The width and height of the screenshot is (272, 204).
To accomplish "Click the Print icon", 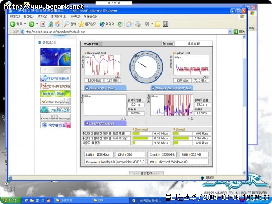I will (x=138, y=24).
